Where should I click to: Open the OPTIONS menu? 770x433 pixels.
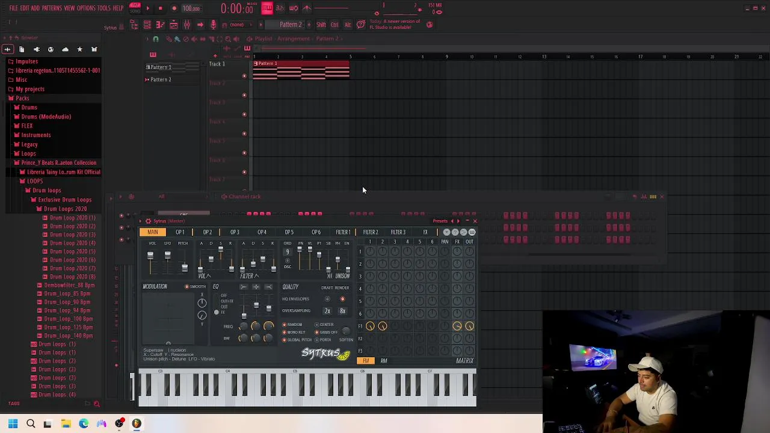click(x=86, y=8)
